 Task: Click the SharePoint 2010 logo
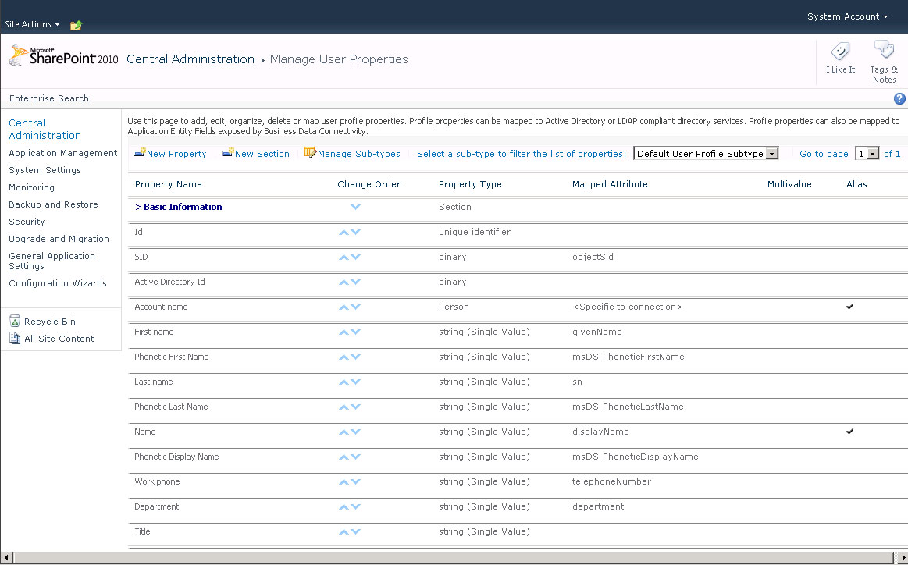click(64, 56)
